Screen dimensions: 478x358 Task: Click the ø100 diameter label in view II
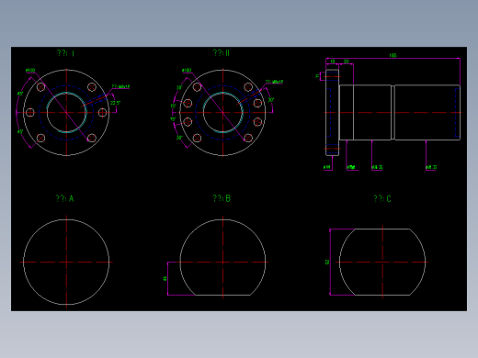[187, 71]
